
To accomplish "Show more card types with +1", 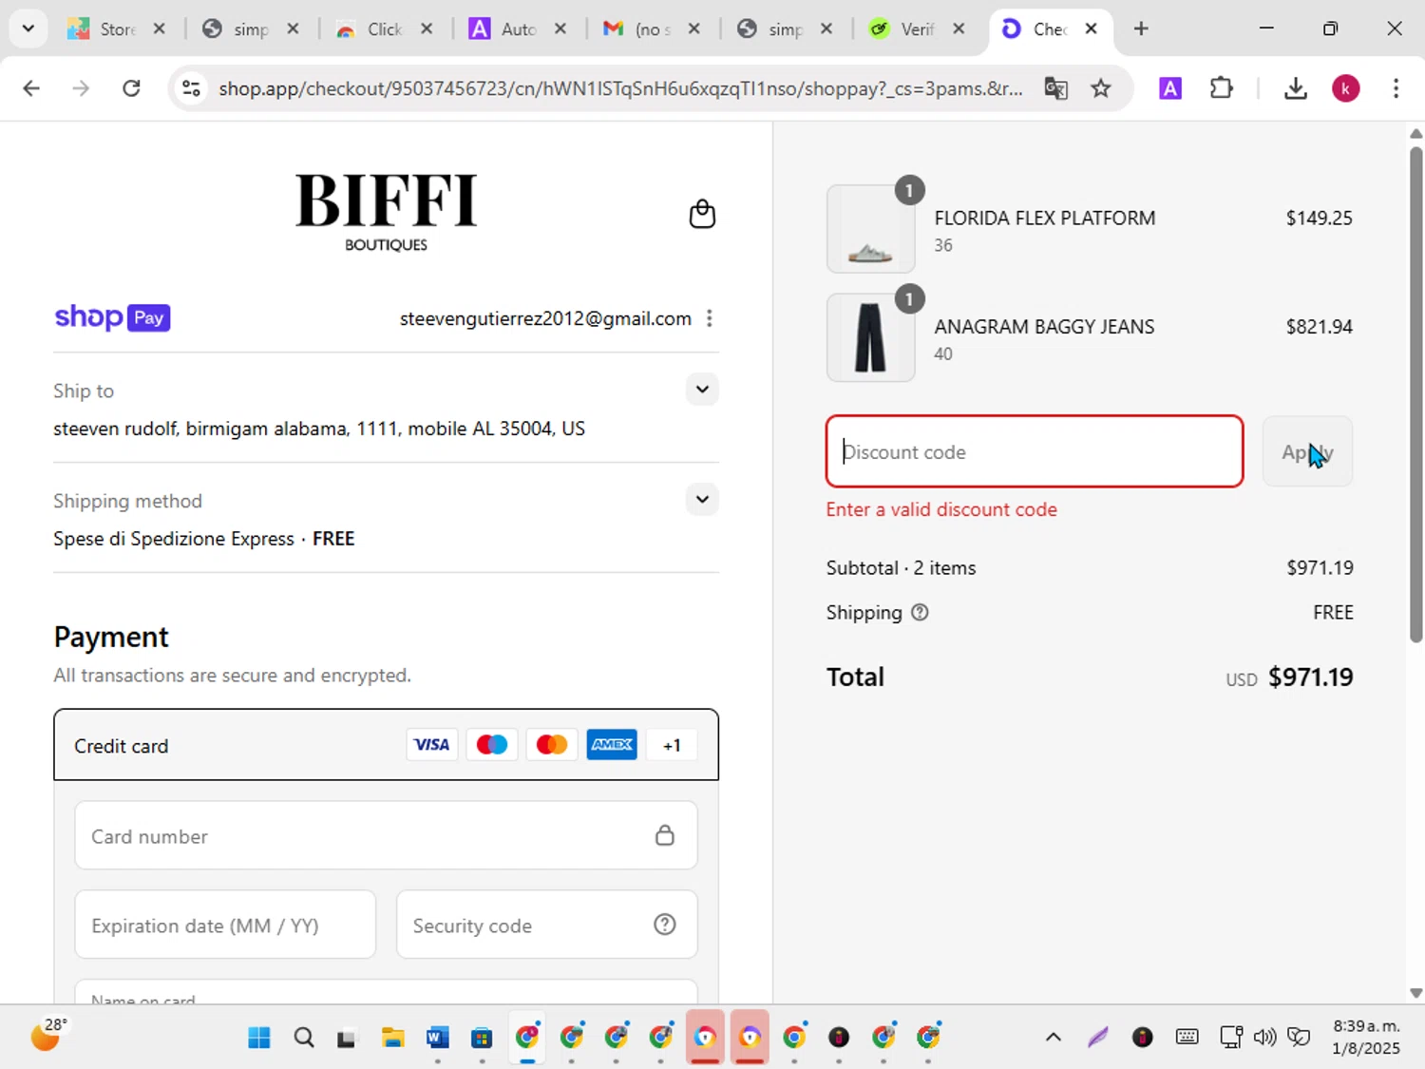I will (672, 745).
